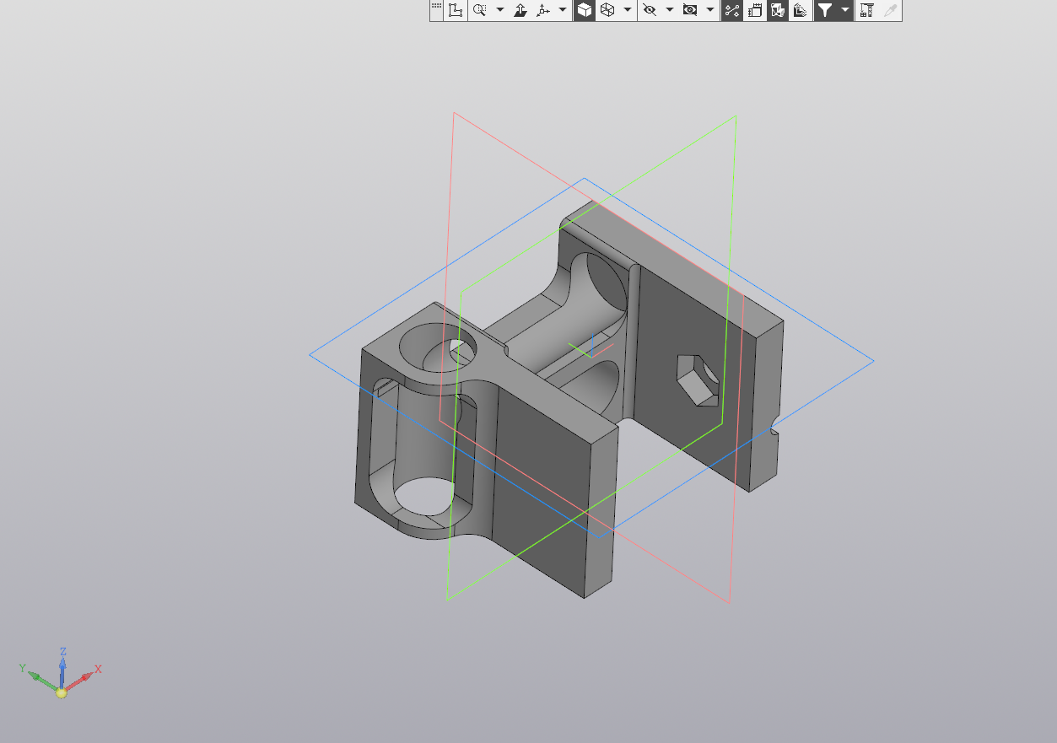Select the zoom window magnifier tool

coord(479,10)
